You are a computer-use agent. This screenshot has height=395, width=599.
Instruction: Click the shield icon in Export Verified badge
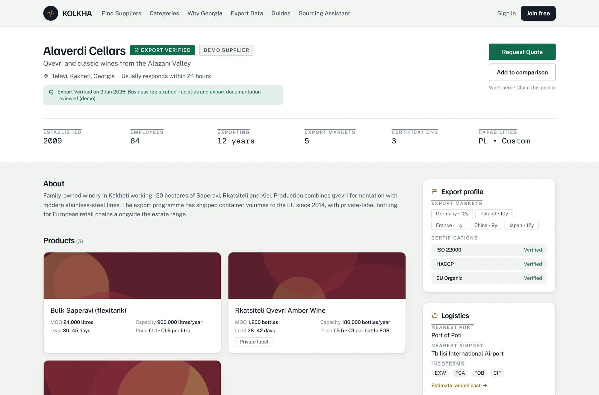[137, 50]
